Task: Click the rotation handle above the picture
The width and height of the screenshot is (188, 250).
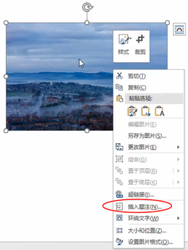Action: [87, 7]
